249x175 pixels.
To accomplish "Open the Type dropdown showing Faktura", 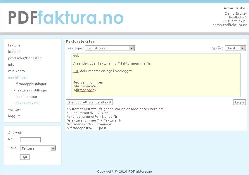I will (x=38, y=148).
